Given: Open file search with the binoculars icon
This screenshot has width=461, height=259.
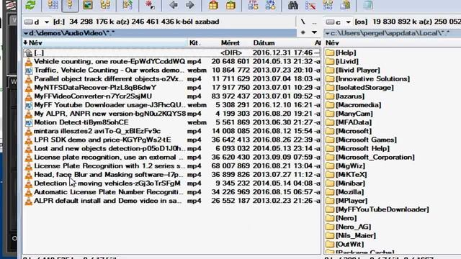Looking at the screenshot, I should [293, 5].
